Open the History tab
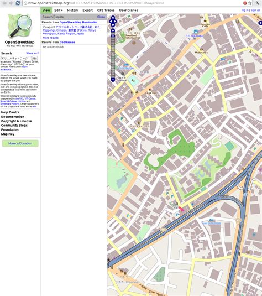Viewport: 262px width, 296px height. click(72, 11)
